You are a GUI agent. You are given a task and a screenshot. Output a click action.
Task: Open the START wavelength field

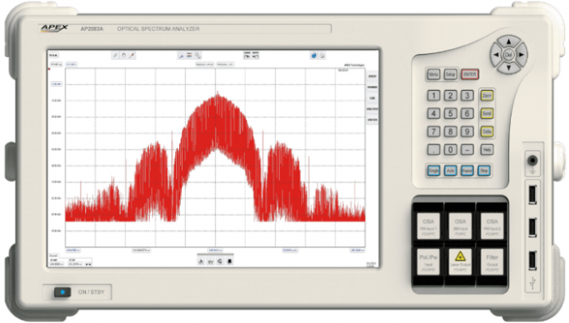click(x=56, y=264)
